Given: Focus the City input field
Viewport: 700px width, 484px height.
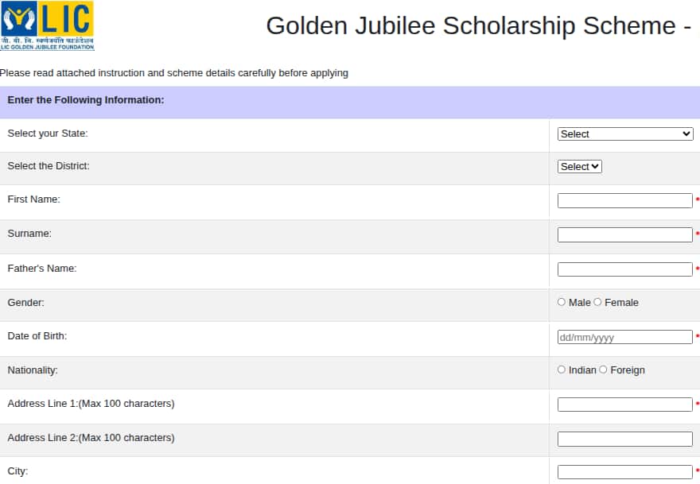Looking at the screenshot, I should pyautogui.click(x=625, y=472).
